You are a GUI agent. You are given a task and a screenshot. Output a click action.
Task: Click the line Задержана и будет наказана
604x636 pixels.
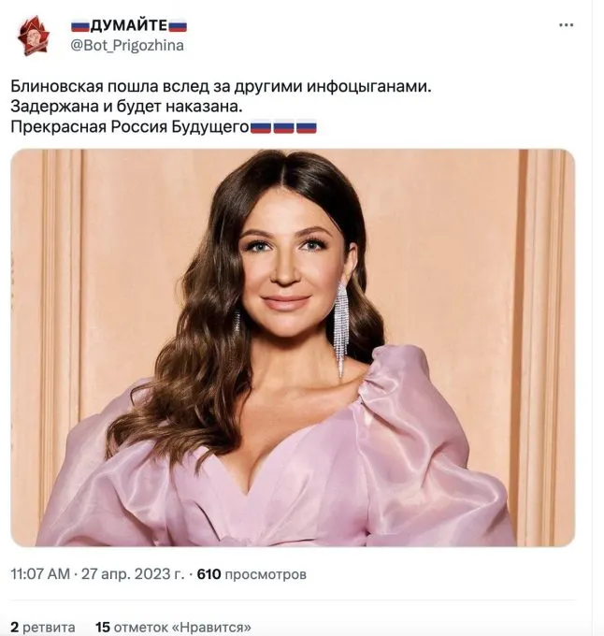coord(126,107)
